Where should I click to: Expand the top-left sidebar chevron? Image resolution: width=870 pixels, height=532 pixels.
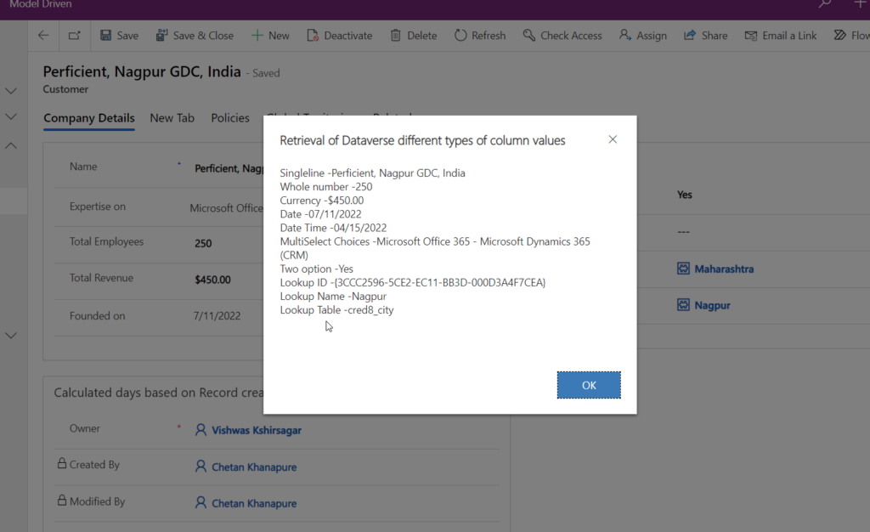click(11, 90)
